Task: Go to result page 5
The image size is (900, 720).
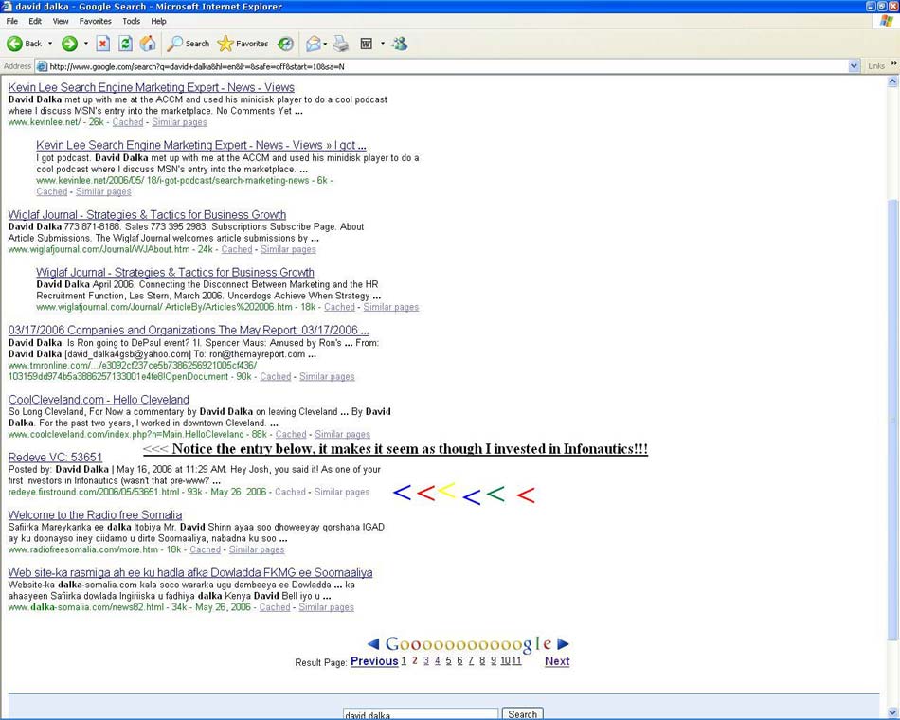Action: (448, 661)
